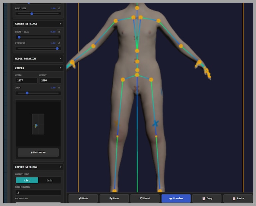The image size is (256, 206).
Task: Expand the Model Rotation section
Action: (60, 59)
